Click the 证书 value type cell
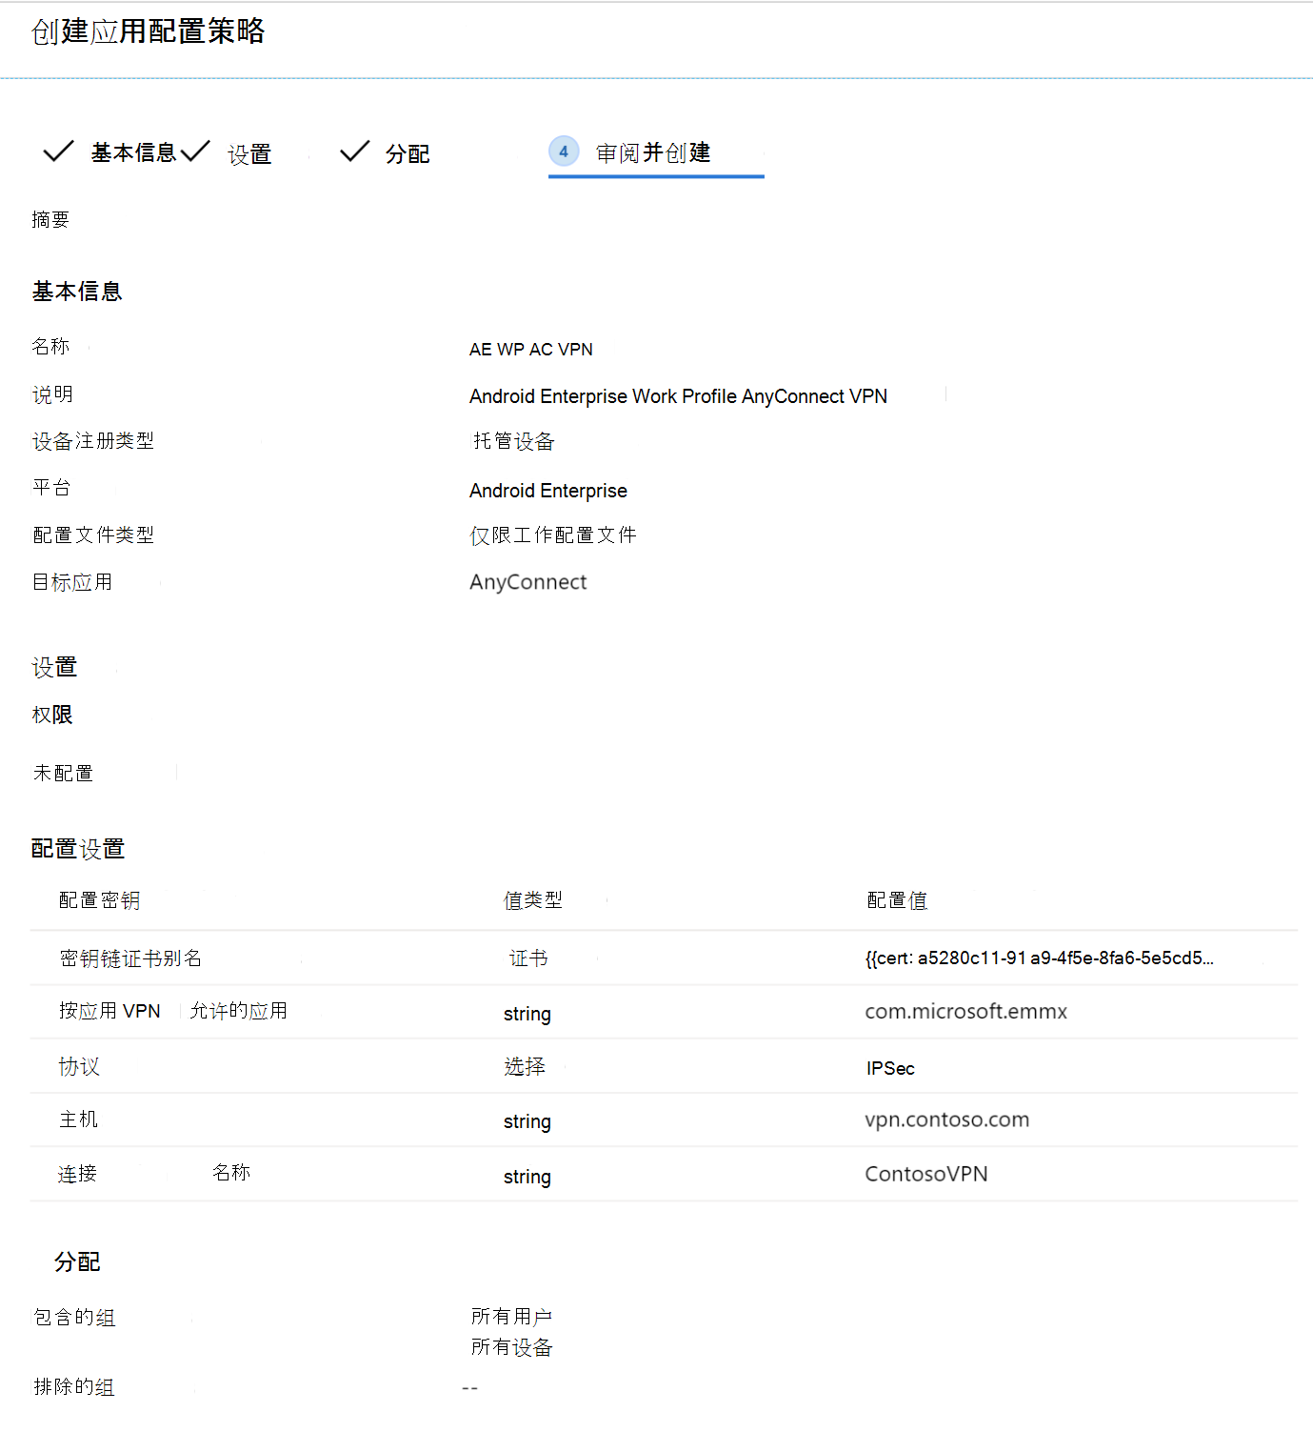This screenshot has height=1432, width=1313. pos(528,958)
